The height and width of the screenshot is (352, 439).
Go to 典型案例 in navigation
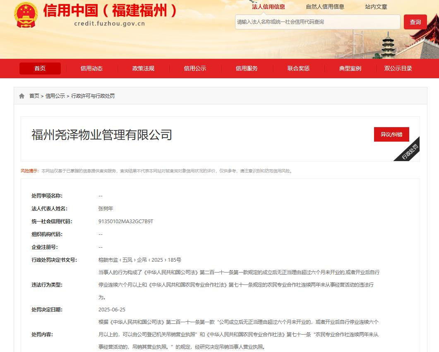click(x=350, y=68)
